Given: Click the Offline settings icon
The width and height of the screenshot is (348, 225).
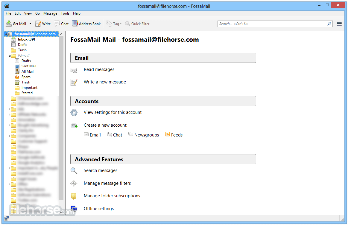Looking at the screenshot, I should pos(74,209).
